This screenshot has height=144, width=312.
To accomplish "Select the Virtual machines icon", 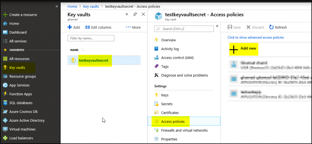I will pos(5,129).
